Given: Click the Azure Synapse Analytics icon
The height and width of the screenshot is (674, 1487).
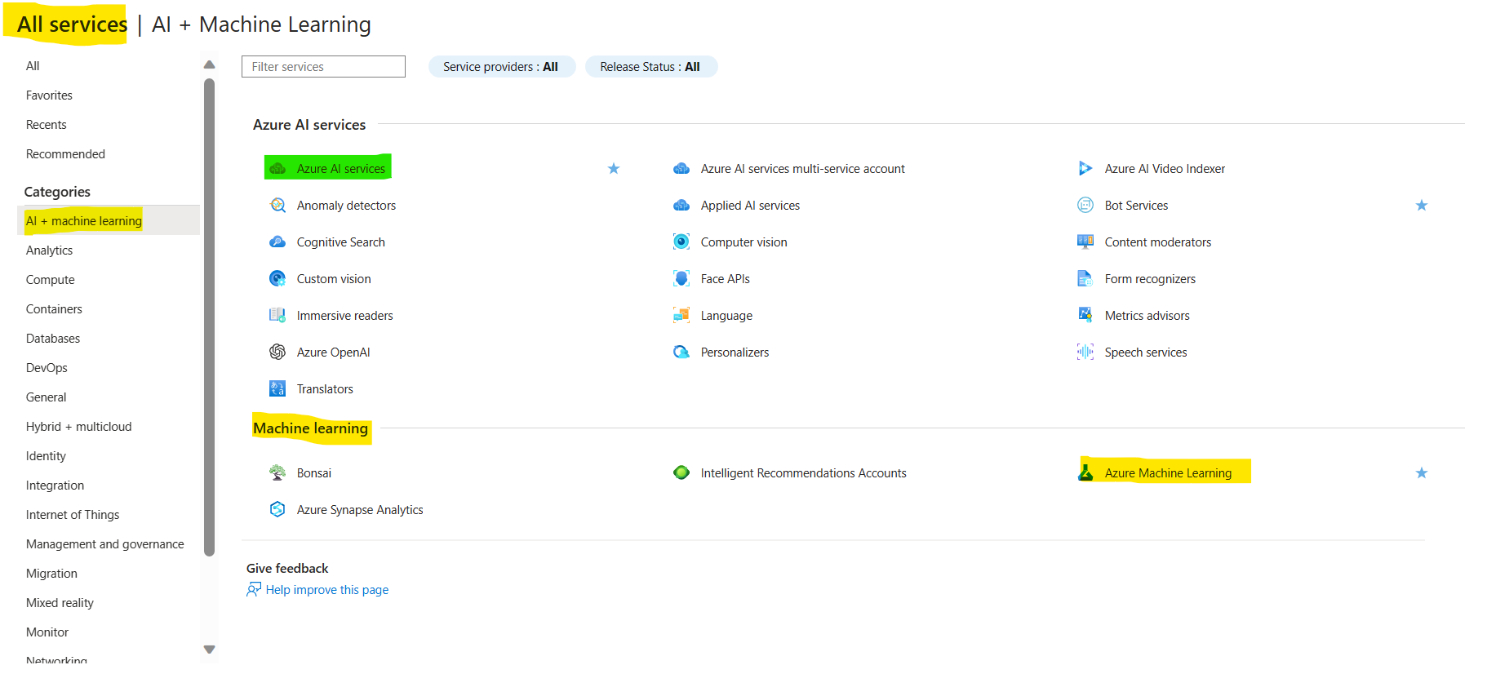Looking at the screenshot, I should pos(277,510).
